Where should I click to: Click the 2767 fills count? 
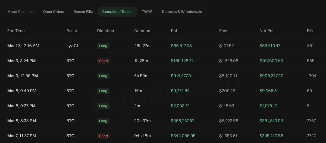311,121
